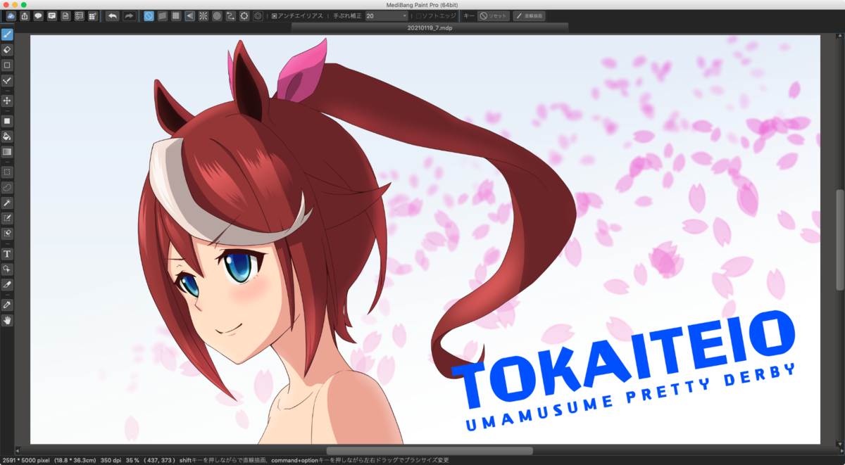This screenshot has height=465, width=845.
Task: Select the Magic Wand tool
Action: click(x=7, y=203)
